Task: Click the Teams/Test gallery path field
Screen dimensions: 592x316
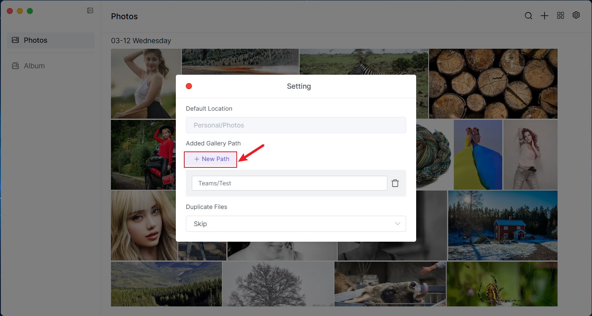Action: click(289, 183)
